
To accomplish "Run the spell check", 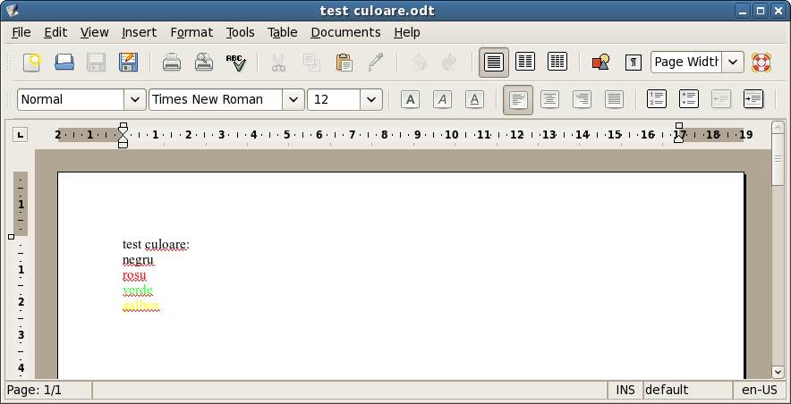I will pos(235,63).
